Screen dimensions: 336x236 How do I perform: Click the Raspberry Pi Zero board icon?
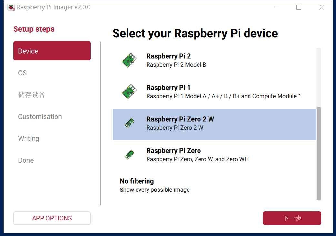[129, 155]
